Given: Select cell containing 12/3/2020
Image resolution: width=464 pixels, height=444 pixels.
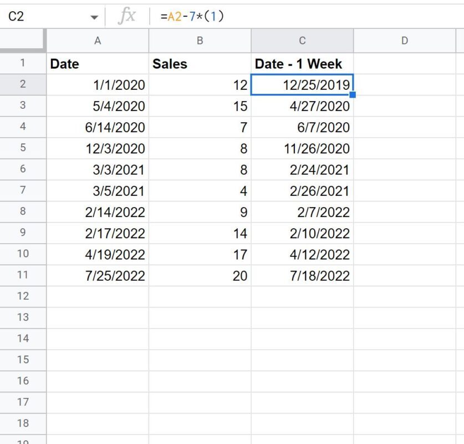Looking at the screenshot, I should pyautogui.click(x=98, y=148).
